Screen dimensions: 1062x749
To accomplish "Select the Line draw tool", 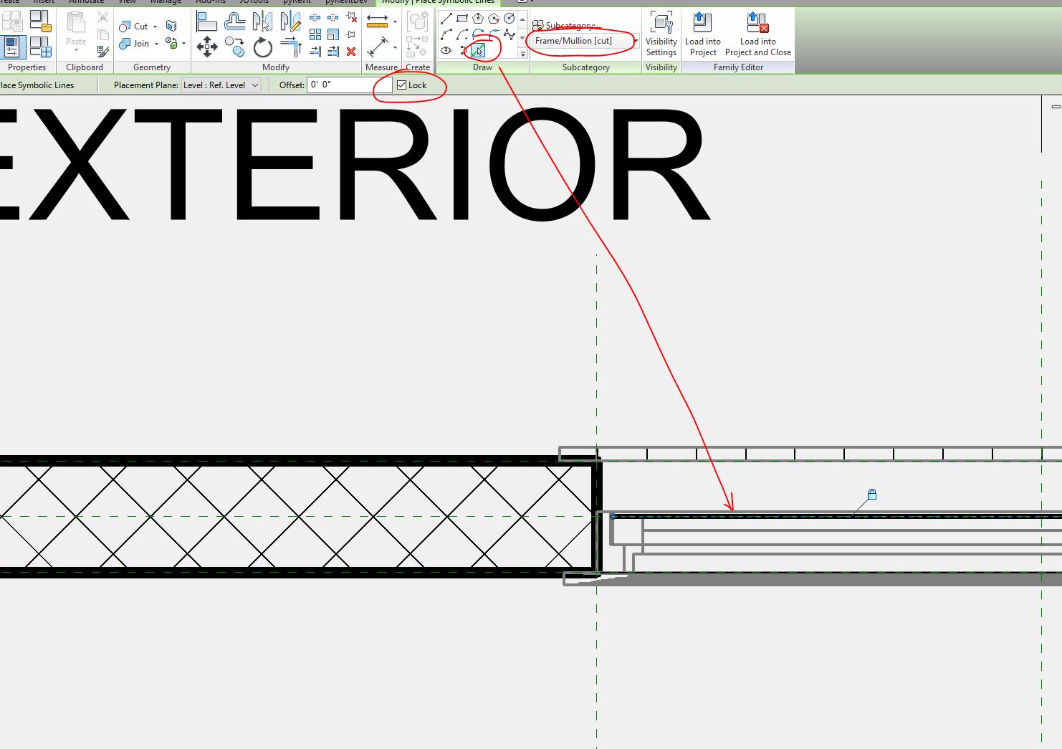I will point(446,19).
